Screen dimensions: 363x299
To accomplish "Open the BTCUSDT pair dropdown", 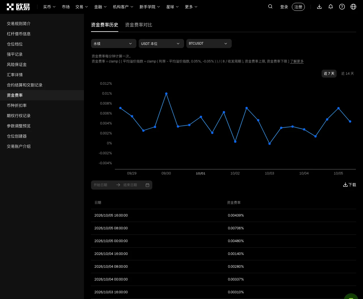I will pyautogui.click(x=209, y=43).
